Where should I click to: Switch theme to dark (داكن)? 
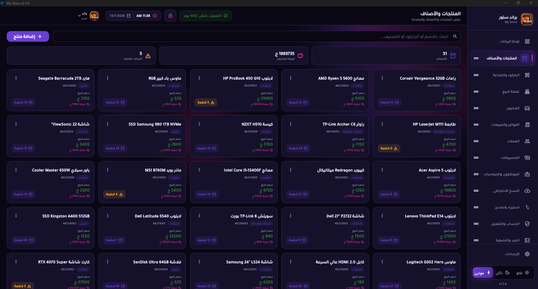pyautogui.click(x=503, y=273)
